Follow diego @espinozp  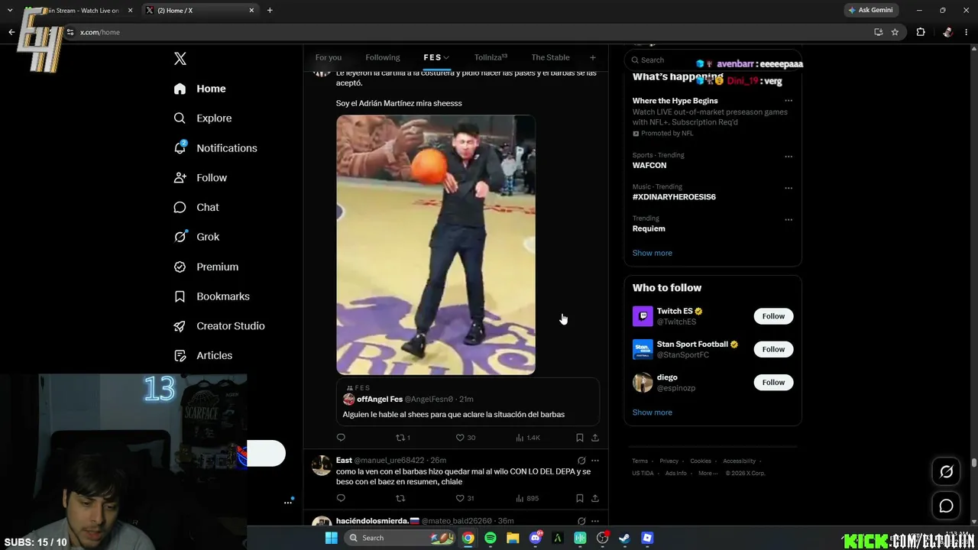point(773,382)
